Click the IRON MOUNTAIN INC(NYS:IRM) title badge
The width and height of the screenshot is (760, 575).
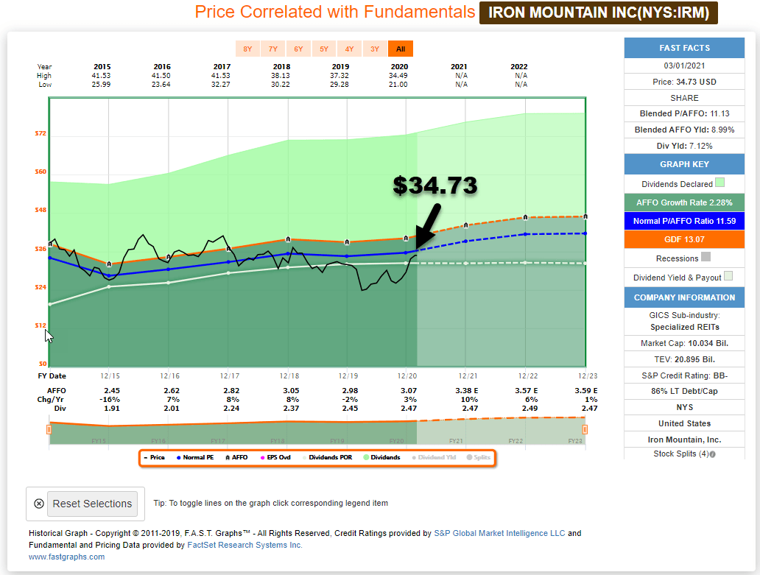point(599,13)
